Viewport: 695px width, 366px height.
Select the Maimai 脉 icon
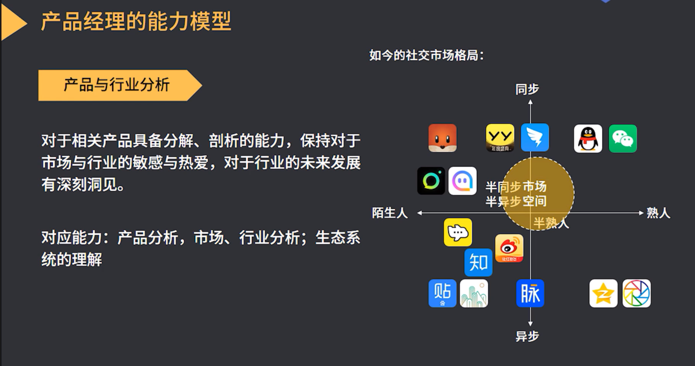530,293
